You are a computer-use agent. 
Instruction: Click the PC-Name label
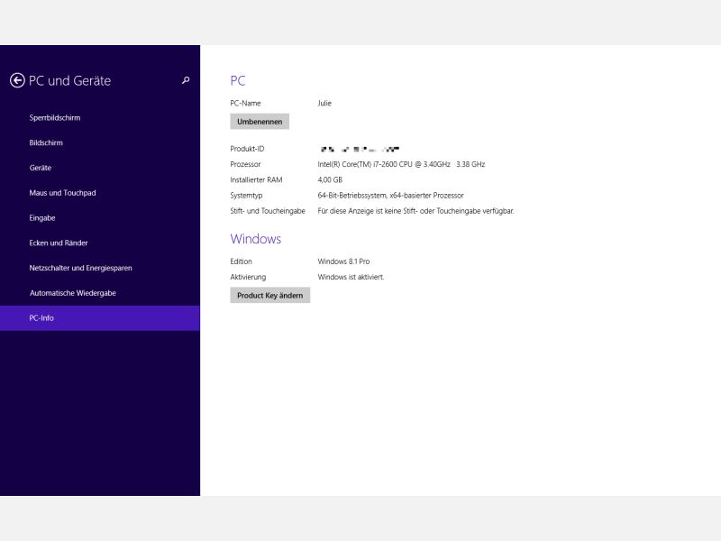(245, 103)
